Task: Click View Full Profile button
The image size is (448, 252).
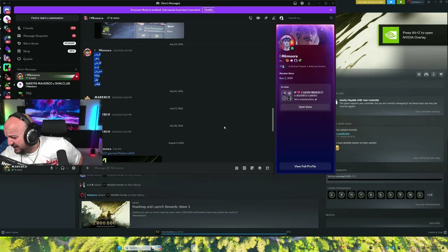Action: (305, 166)
